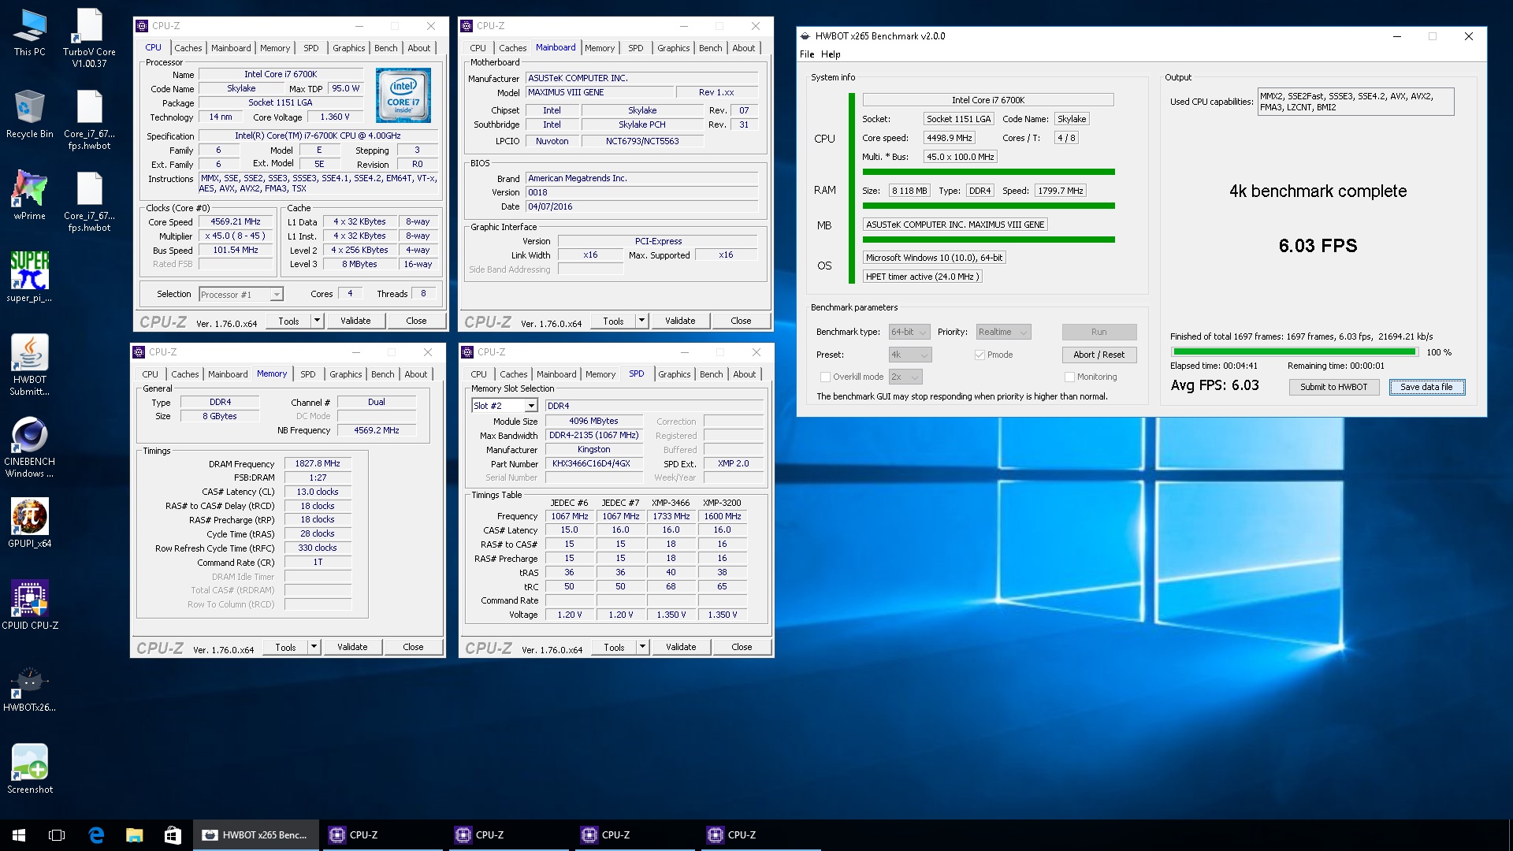Switch to second CPU-Z taskbar item
The height and width of the screenshot is (851, 1513).
tap(508, 835)
